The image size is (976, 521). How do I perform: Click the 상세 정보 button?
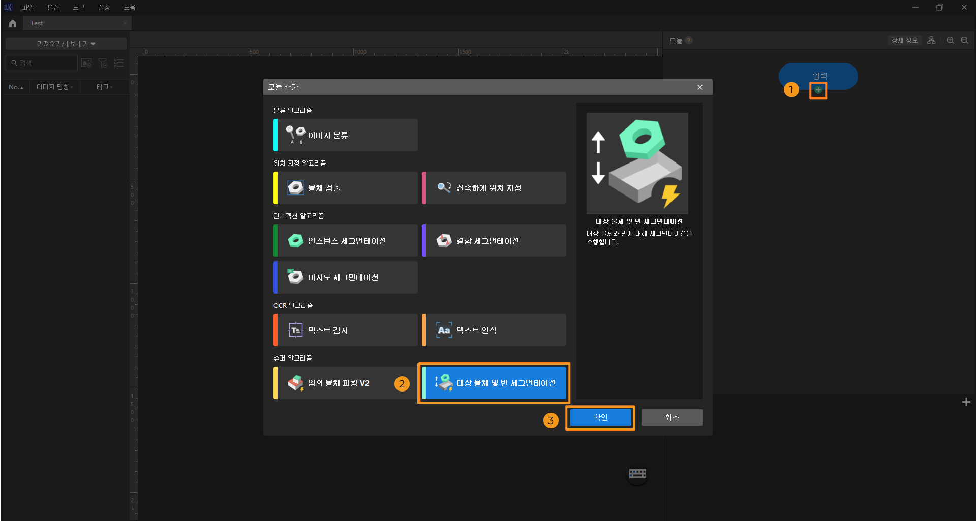coord(904,40)
